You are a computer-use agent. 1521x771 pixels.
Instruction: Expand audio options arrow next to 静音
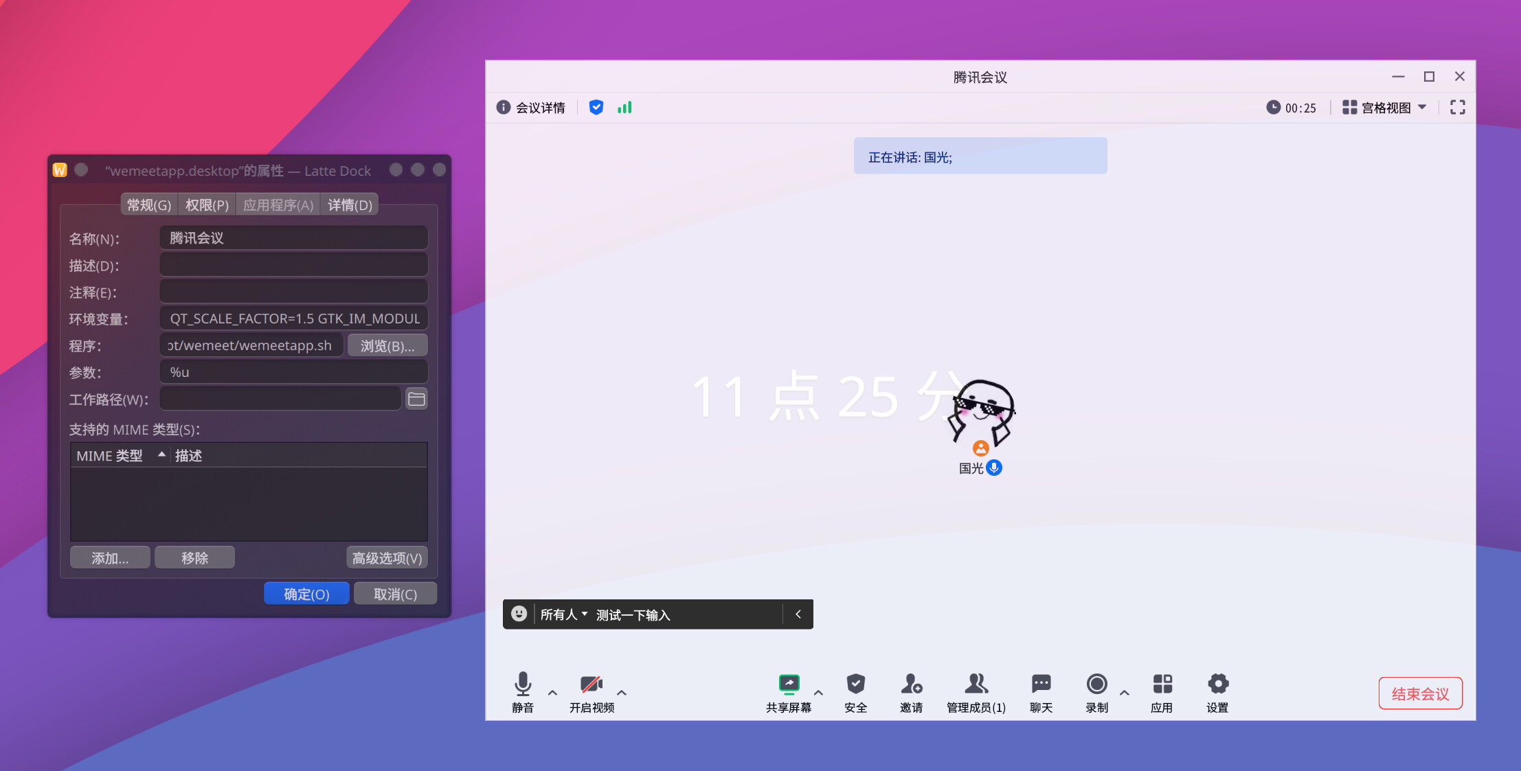click(x=552, y=693)
